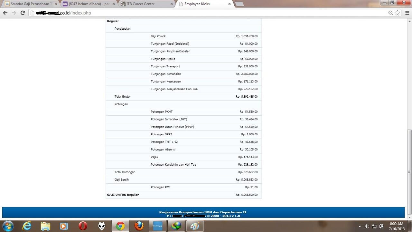Image resolution: width=412 pixels, height=232 pixels.
Task: Open Paint from the taskbar
Action: [195, 226]
